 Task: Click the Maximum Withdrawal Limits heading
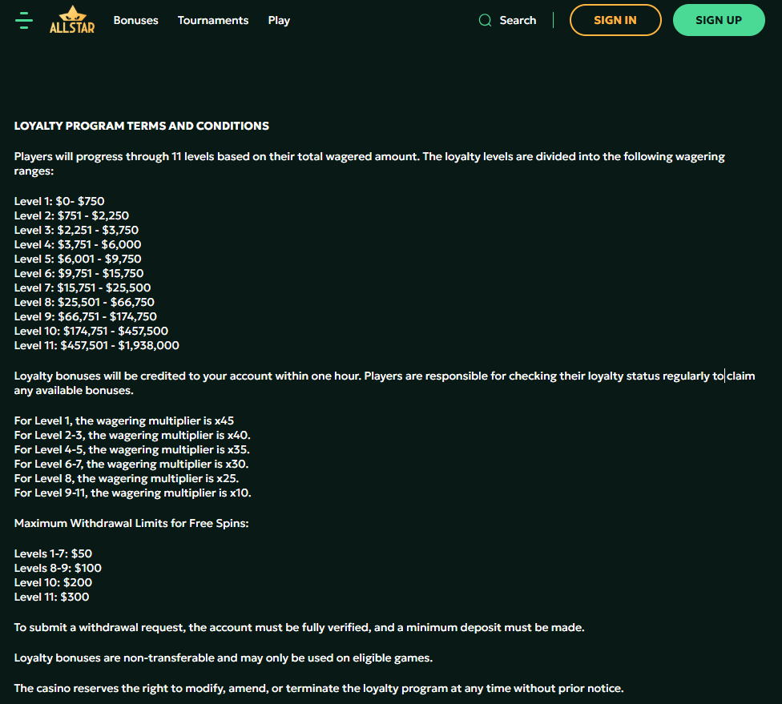131,523
